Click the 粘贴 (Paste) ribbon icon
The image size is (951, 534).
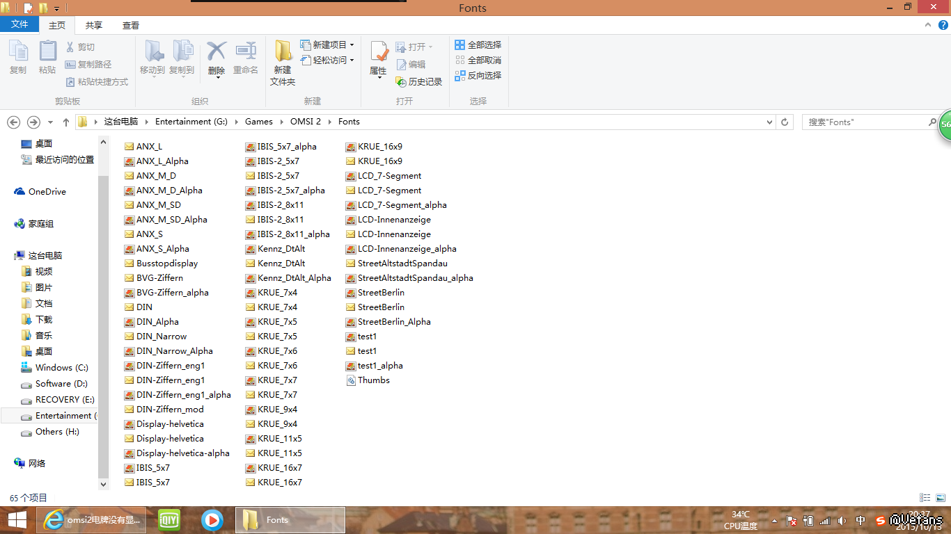click(x=47, y=57)
